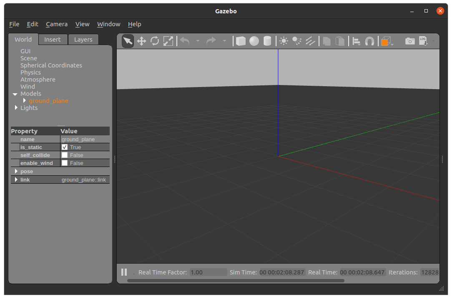Viewport: 452px width, 299px height.
Task: Expand the Lights tree node
Action: coord(16,107)
